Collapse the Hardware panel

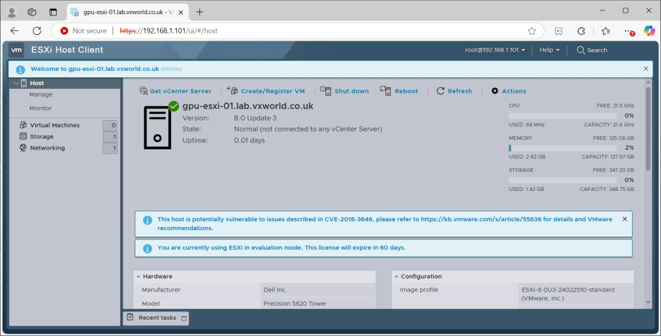point(139,277)
